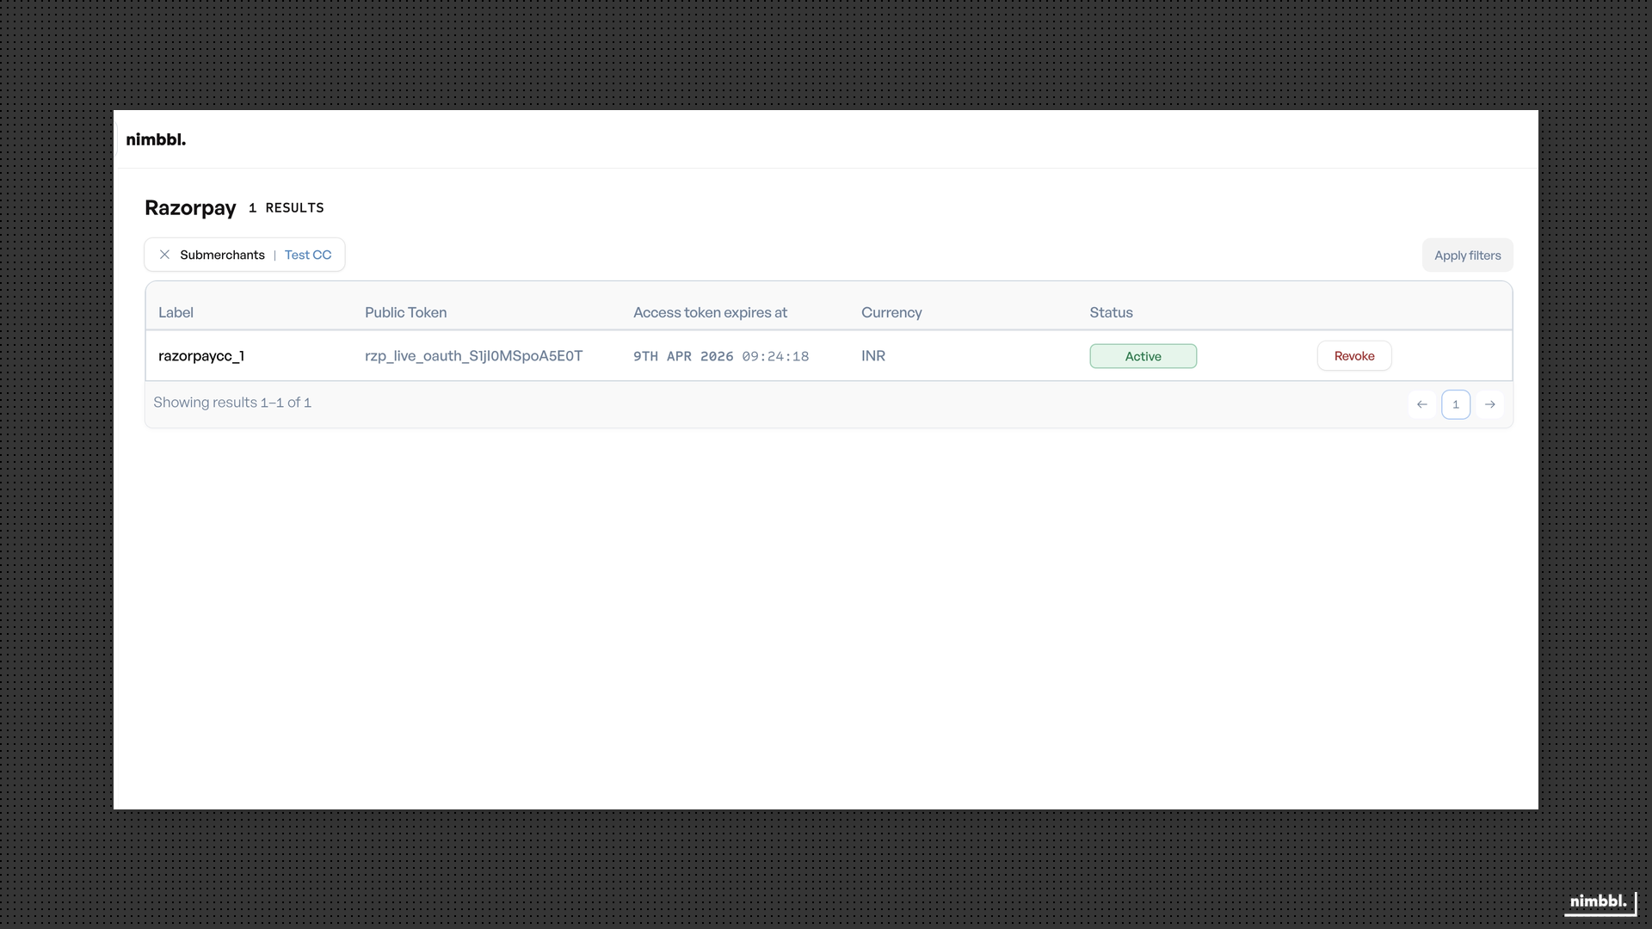Click the 9TH APR 2026 expiry timestamp
1652x929 pixels.
(720, 356)
